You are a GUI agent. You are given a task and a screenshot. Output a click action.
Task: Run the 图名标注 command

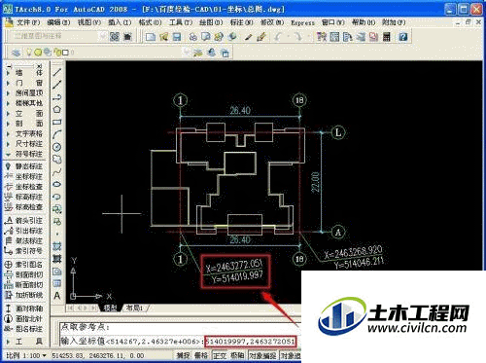click(x=24, y=329)
